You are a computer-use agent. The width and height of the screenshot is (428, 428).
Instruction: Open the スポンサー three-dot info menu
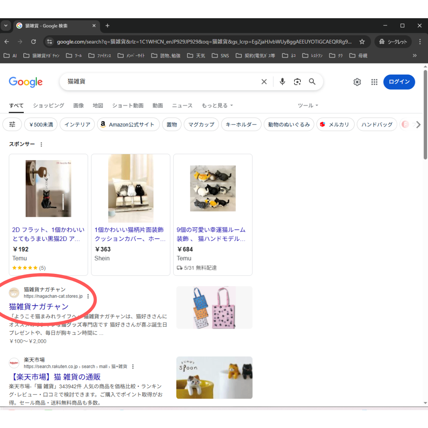point(41,144)
